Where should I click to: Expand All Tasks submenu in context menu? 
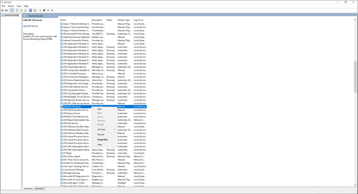coord(104,130)
